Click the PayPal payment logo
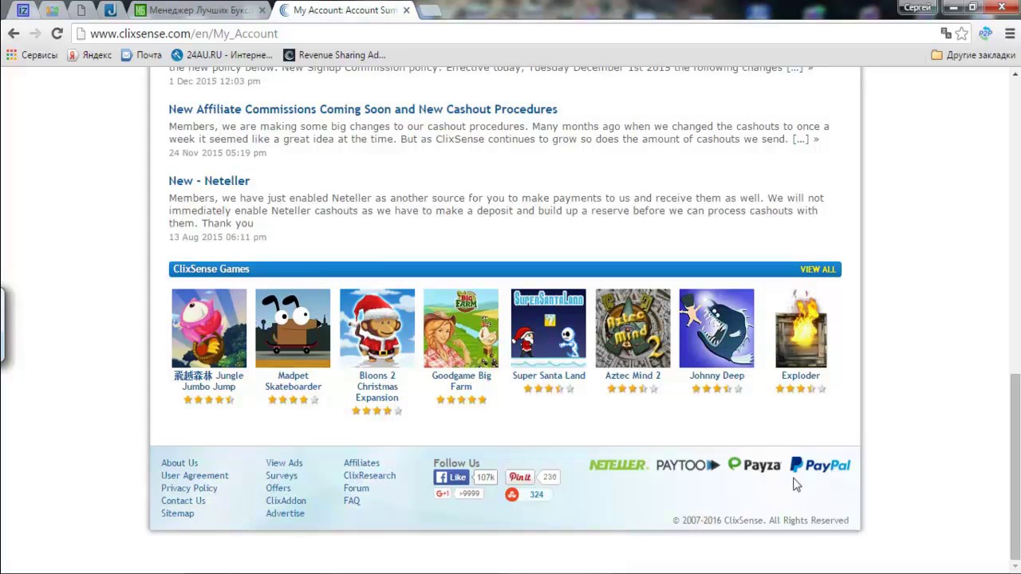The width and height of the screenshot is (1021, 574). tap(820, 465)
